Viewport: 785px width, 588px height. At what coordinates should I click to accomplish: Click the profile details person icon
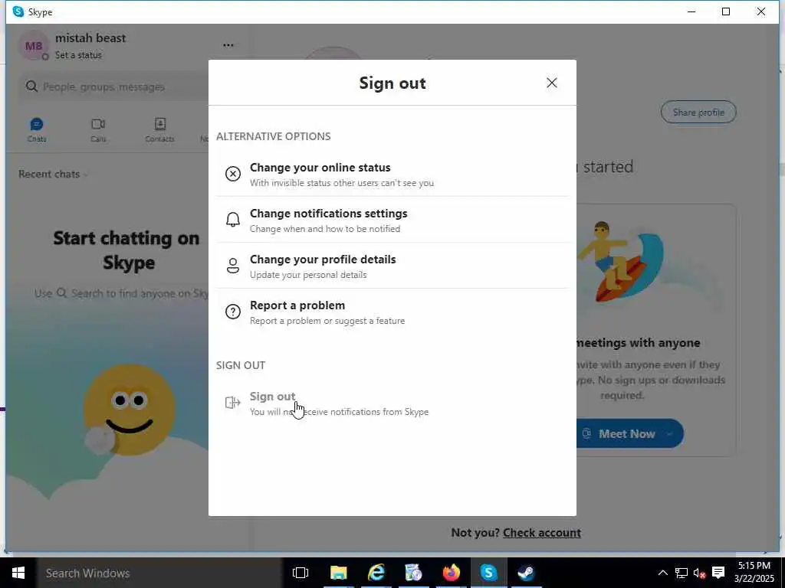point(233,266)
